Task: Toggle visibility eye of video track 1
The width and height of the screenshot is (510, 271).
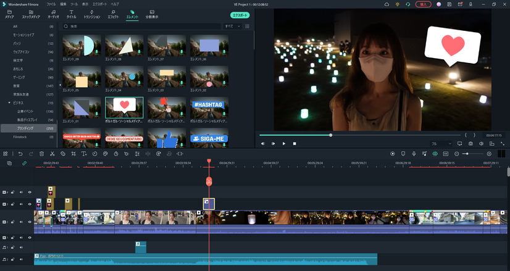Action: pos(30,238)
